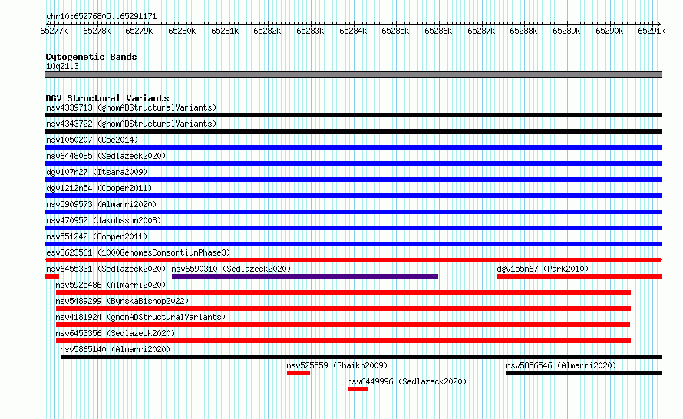
Task: Click the nsv1050207 (Coe2014) label
Action: tap(92, 140)
